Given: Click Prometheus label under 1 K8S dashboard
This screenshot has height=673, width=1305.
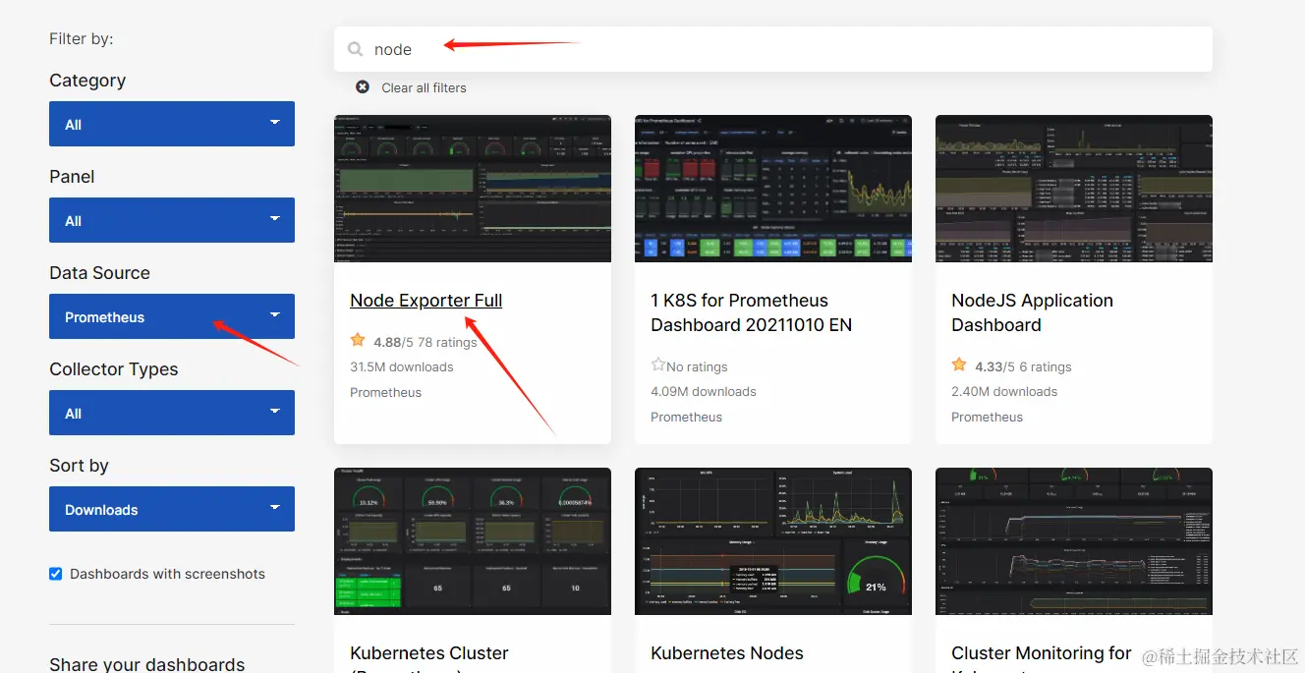Looking at the screenshot, I should coord(686,417).
